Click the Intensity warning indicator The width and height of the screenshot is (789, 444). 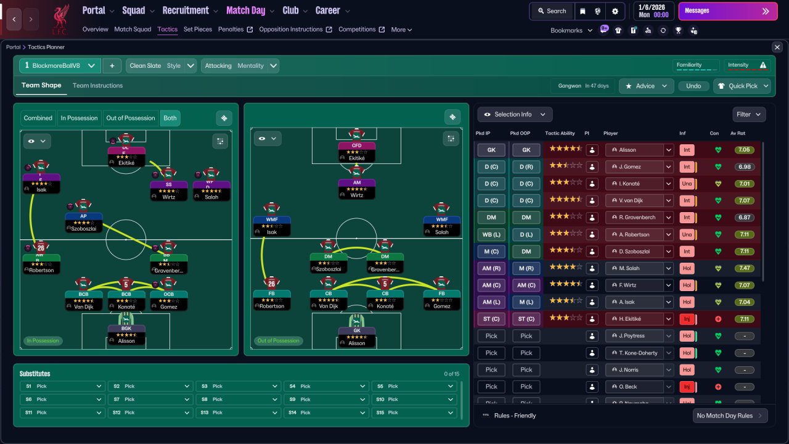(747, 66)
